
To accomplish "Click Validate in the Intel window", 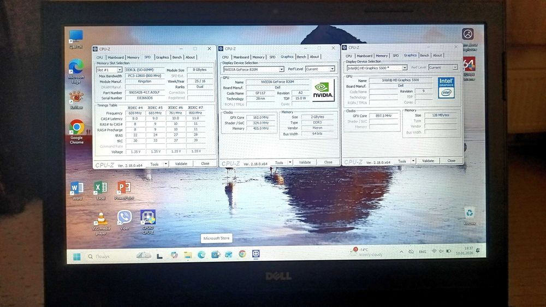I will point(428,161).
